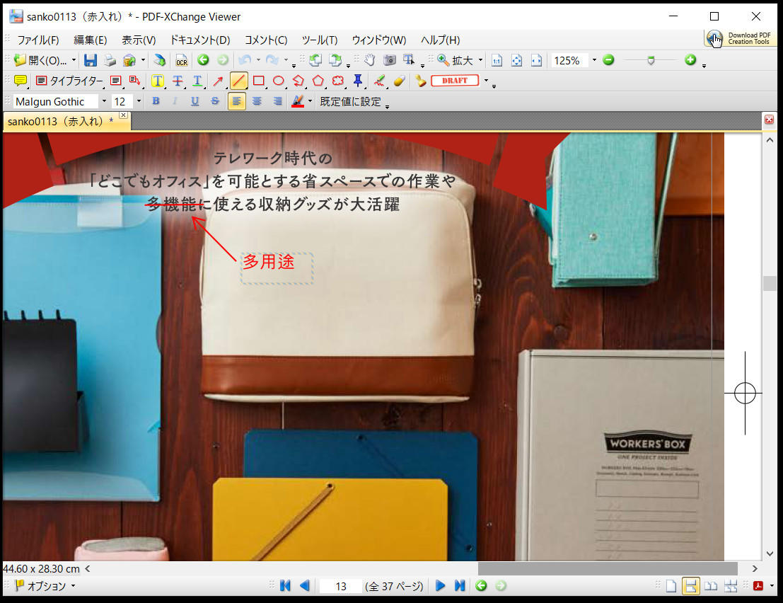This screenshot has width=783, height=603.
Task: Toggle underline text formatting
Action: (195, 101)
